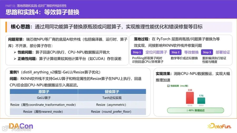Click the DACon logo
Image resolution: width=237 pixels, height=133 pixels.
point(21,126)
